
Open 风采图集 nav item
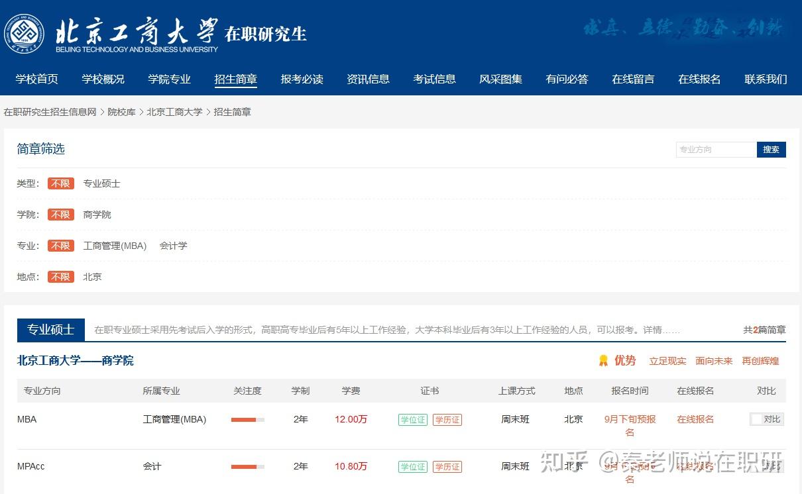tap(501, 79)
